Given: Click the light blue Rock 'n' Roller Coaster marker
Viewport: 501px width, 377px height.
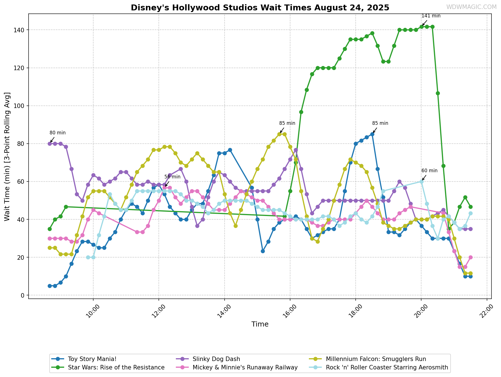Looking at the screenshot, I should [x=316, y=367].
